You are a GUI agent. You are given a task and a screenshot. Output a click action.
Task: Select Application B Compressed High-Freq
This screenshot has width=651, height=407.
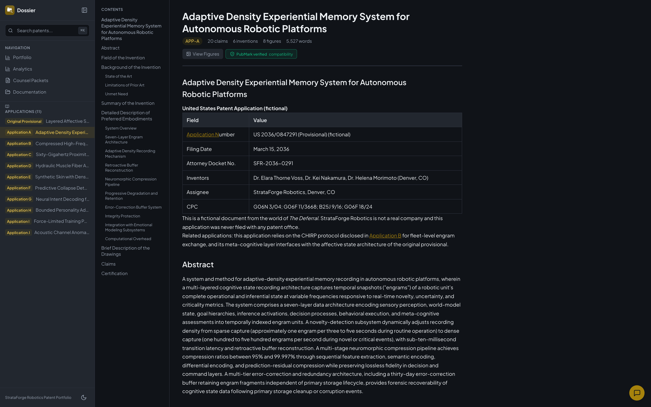coord(47,144)
